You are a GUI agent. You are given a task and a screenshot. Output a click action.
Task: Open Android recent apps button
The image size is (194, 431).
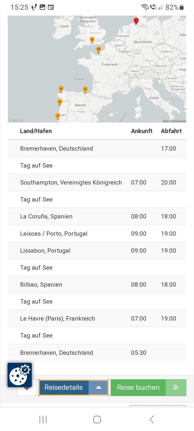(x=43, y=419)
